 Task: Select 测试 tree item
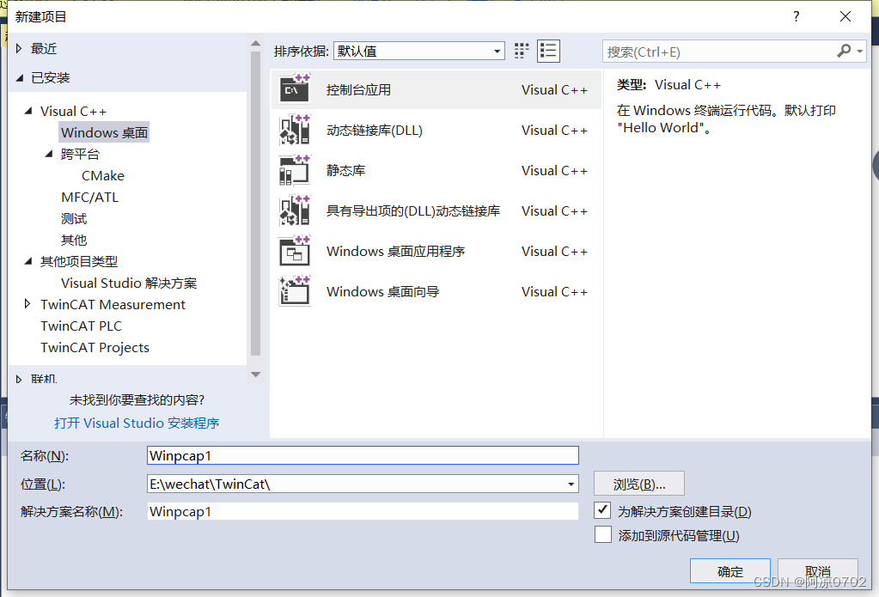(x=74, y=218)
